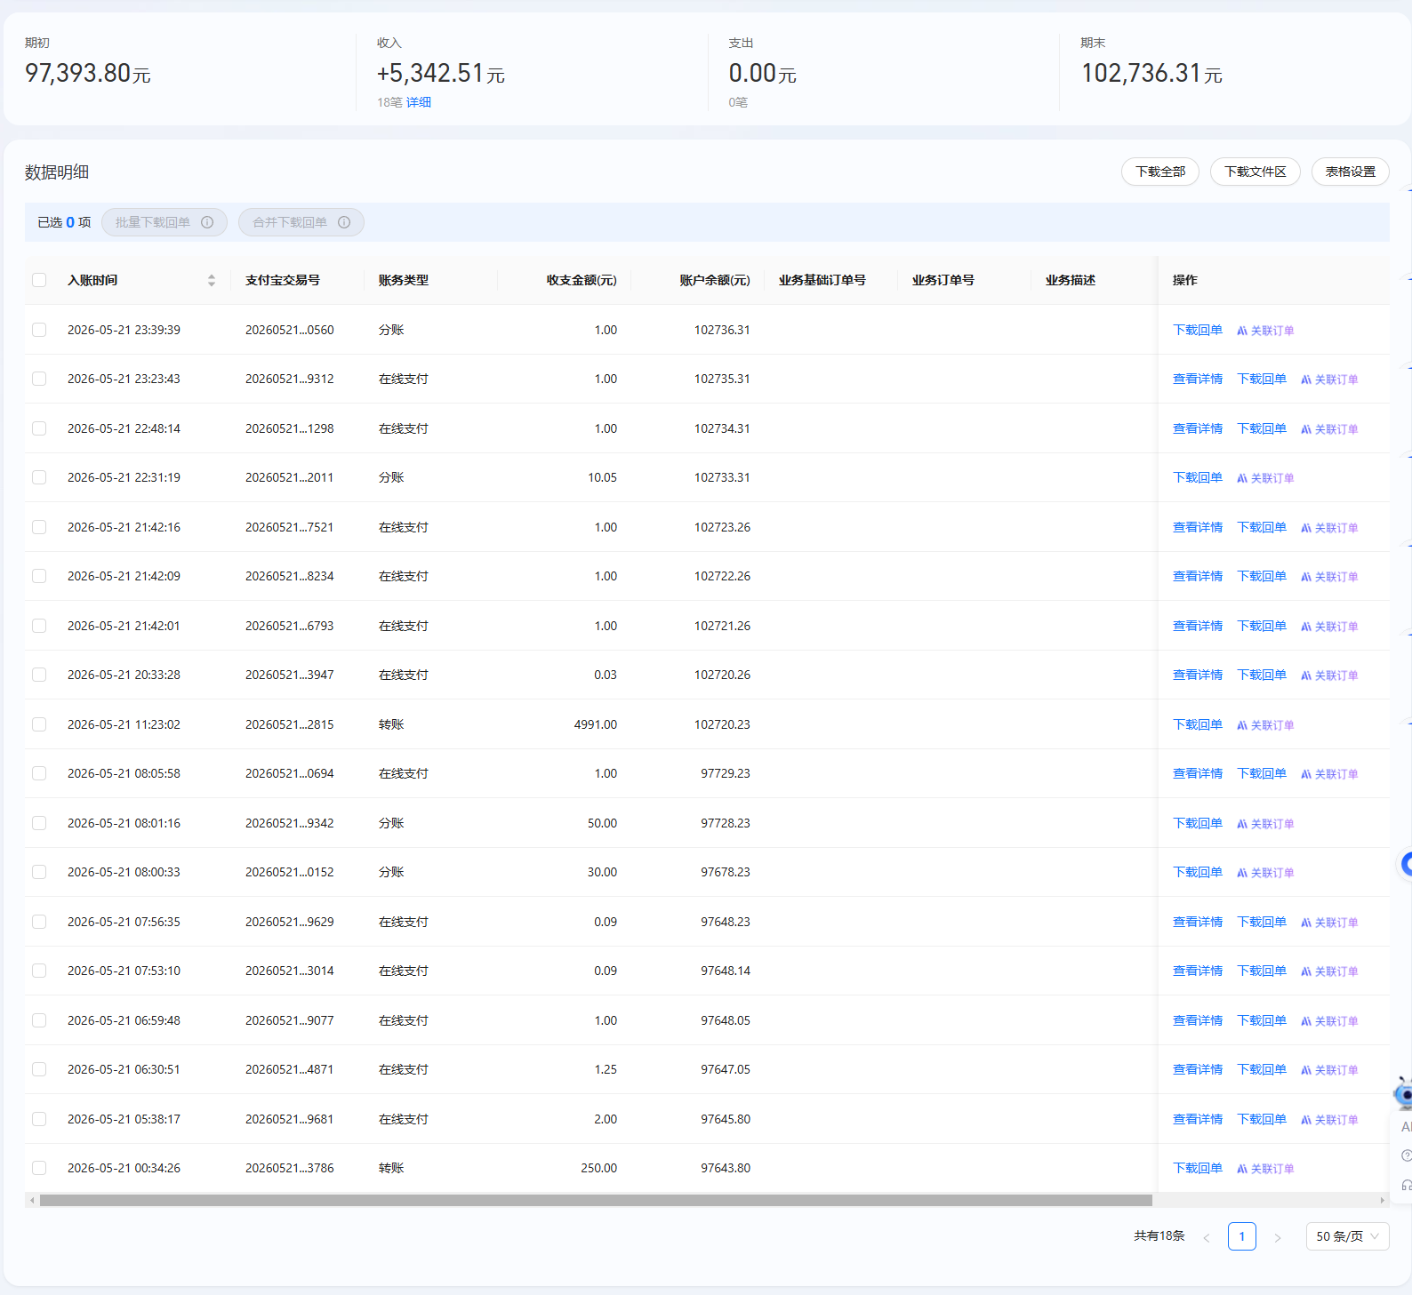Open 关联订单 for transaction 20260521...0560

point(1265,331)
